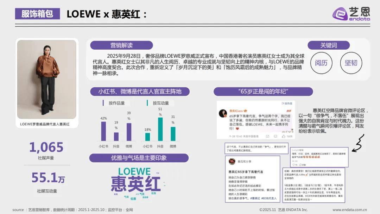Click the comment icon on the Weibo post
The height and width of the screenshot is (214, 380).
275,137
